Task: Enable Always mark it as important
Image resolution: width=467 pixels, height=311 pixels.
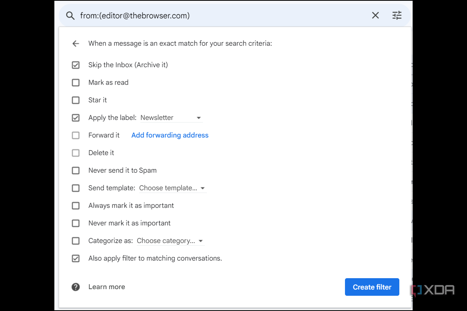Action: pyautogui.click(x=75, y=206)
